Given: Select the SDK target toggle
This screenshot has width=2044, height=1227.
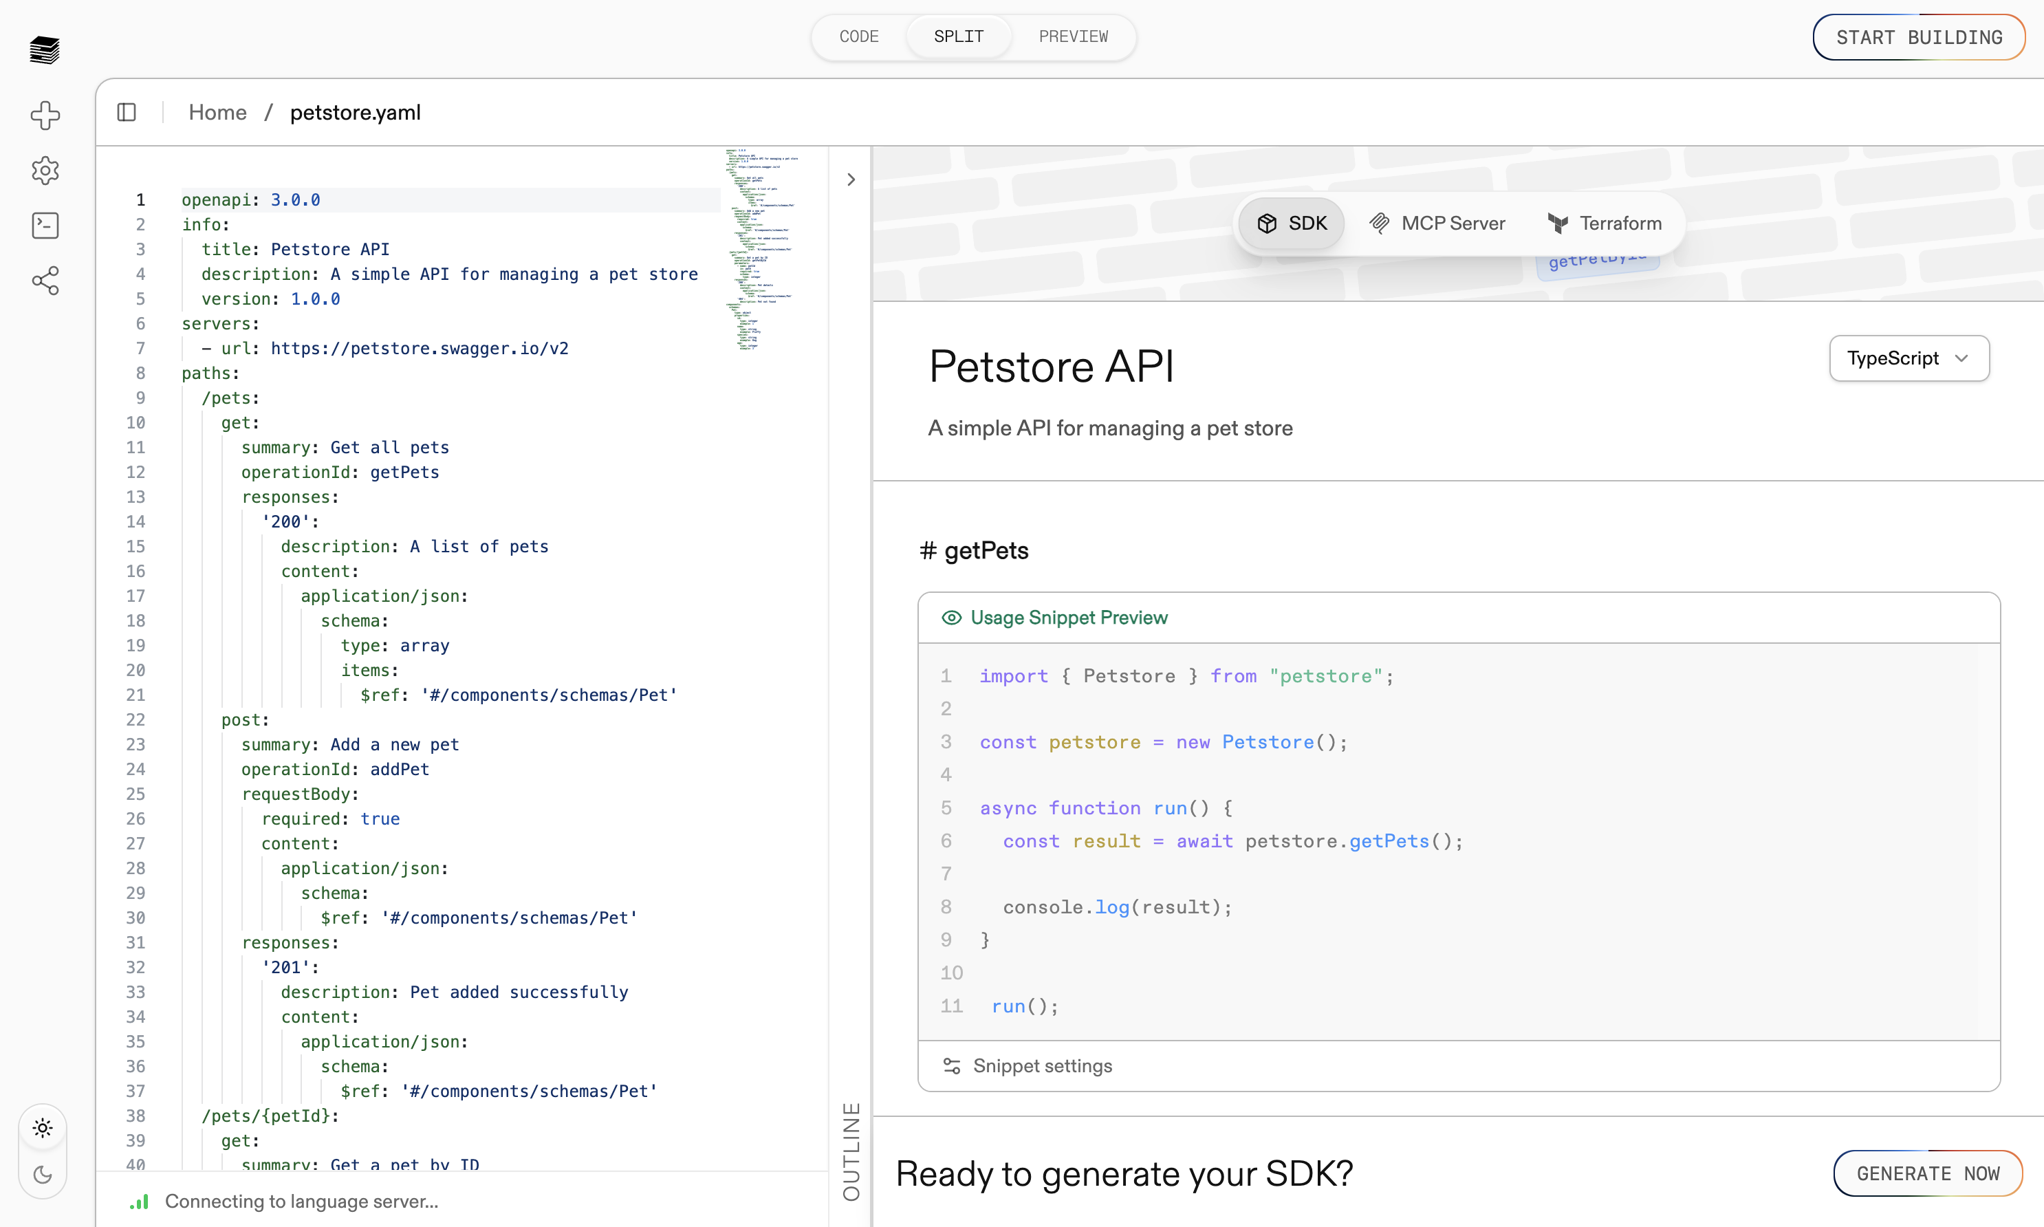Looking at the screenshot, I should [1291, 224].
